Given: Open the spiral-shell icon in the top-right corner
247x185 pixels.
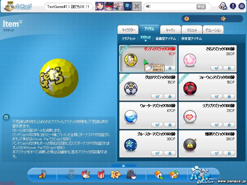Looking at the screenshot, I should (x=223, y=6).
